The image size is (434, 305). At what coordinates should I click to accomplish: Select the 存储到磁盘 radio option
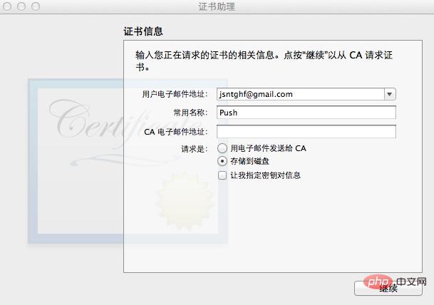222,161
